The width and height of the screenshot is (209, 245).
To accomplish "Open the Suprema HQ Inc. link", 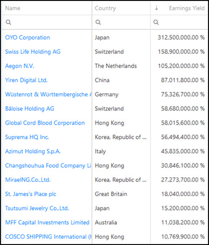I will [x=27, y=137].
